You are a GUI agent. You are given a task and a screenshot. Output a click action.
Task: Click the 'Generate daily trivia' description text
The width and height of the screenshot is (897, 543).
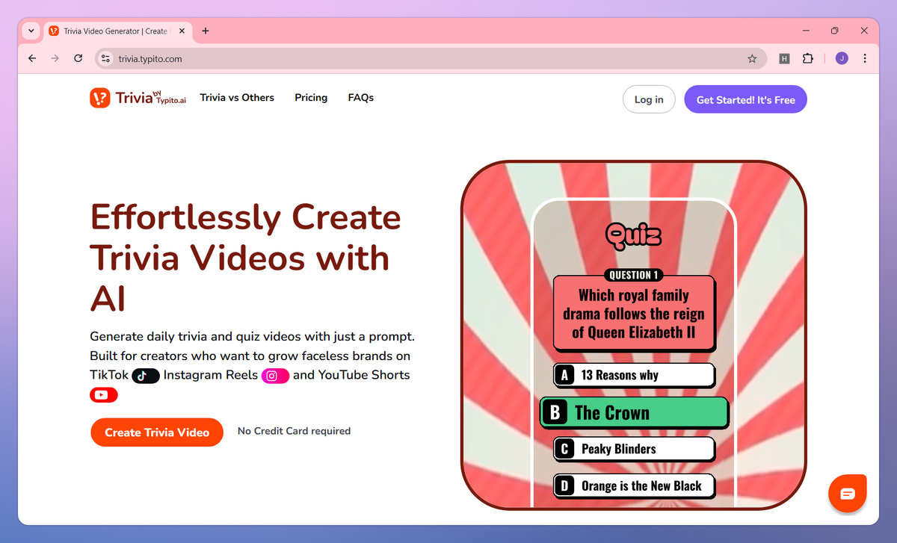coord(252,365)
